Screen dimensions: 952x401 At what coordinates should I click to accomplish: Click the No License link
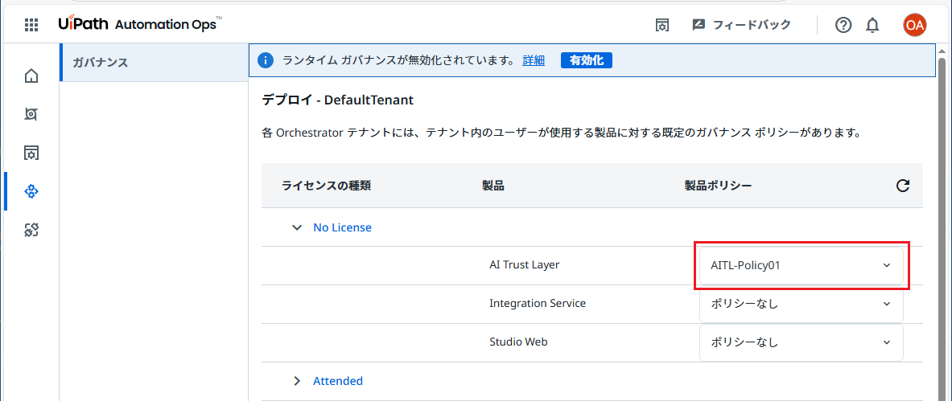pyautogui.click(x=343, y=227)
